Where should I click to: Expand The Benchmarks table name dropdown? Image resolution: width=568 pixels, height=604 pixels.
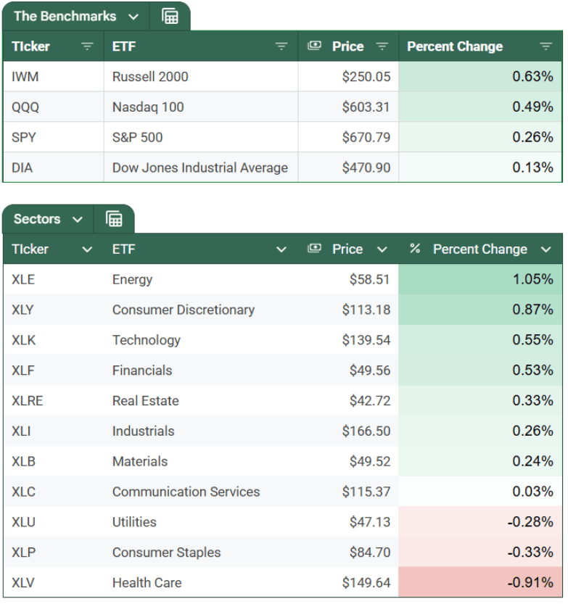pyautogui.click(x=133, y=17)
